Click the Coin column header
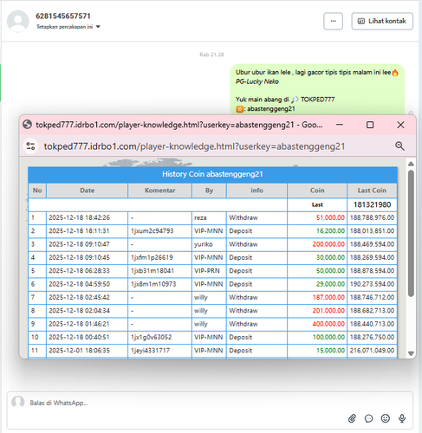This screenshot has height=433, width=422. (317, 191)
